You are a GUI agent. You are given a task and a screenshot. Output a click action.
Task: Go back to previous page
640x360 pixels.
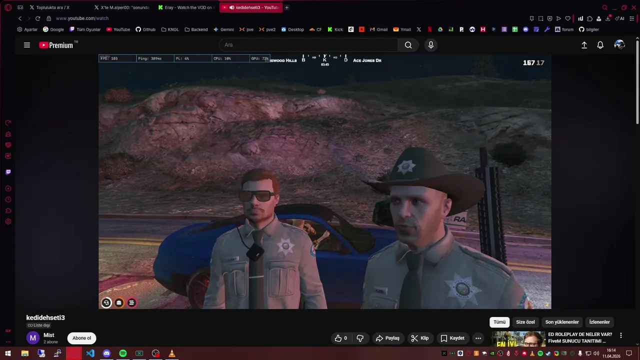(20, 18)
